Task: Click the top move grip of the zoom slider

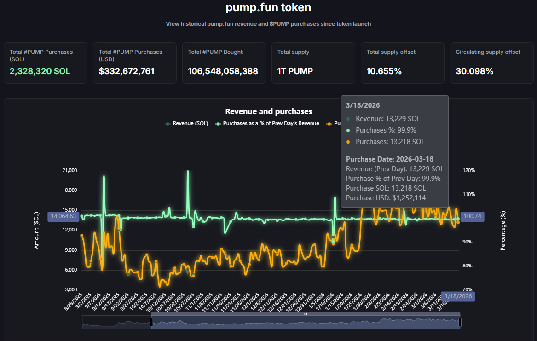Action: (305, 314)
